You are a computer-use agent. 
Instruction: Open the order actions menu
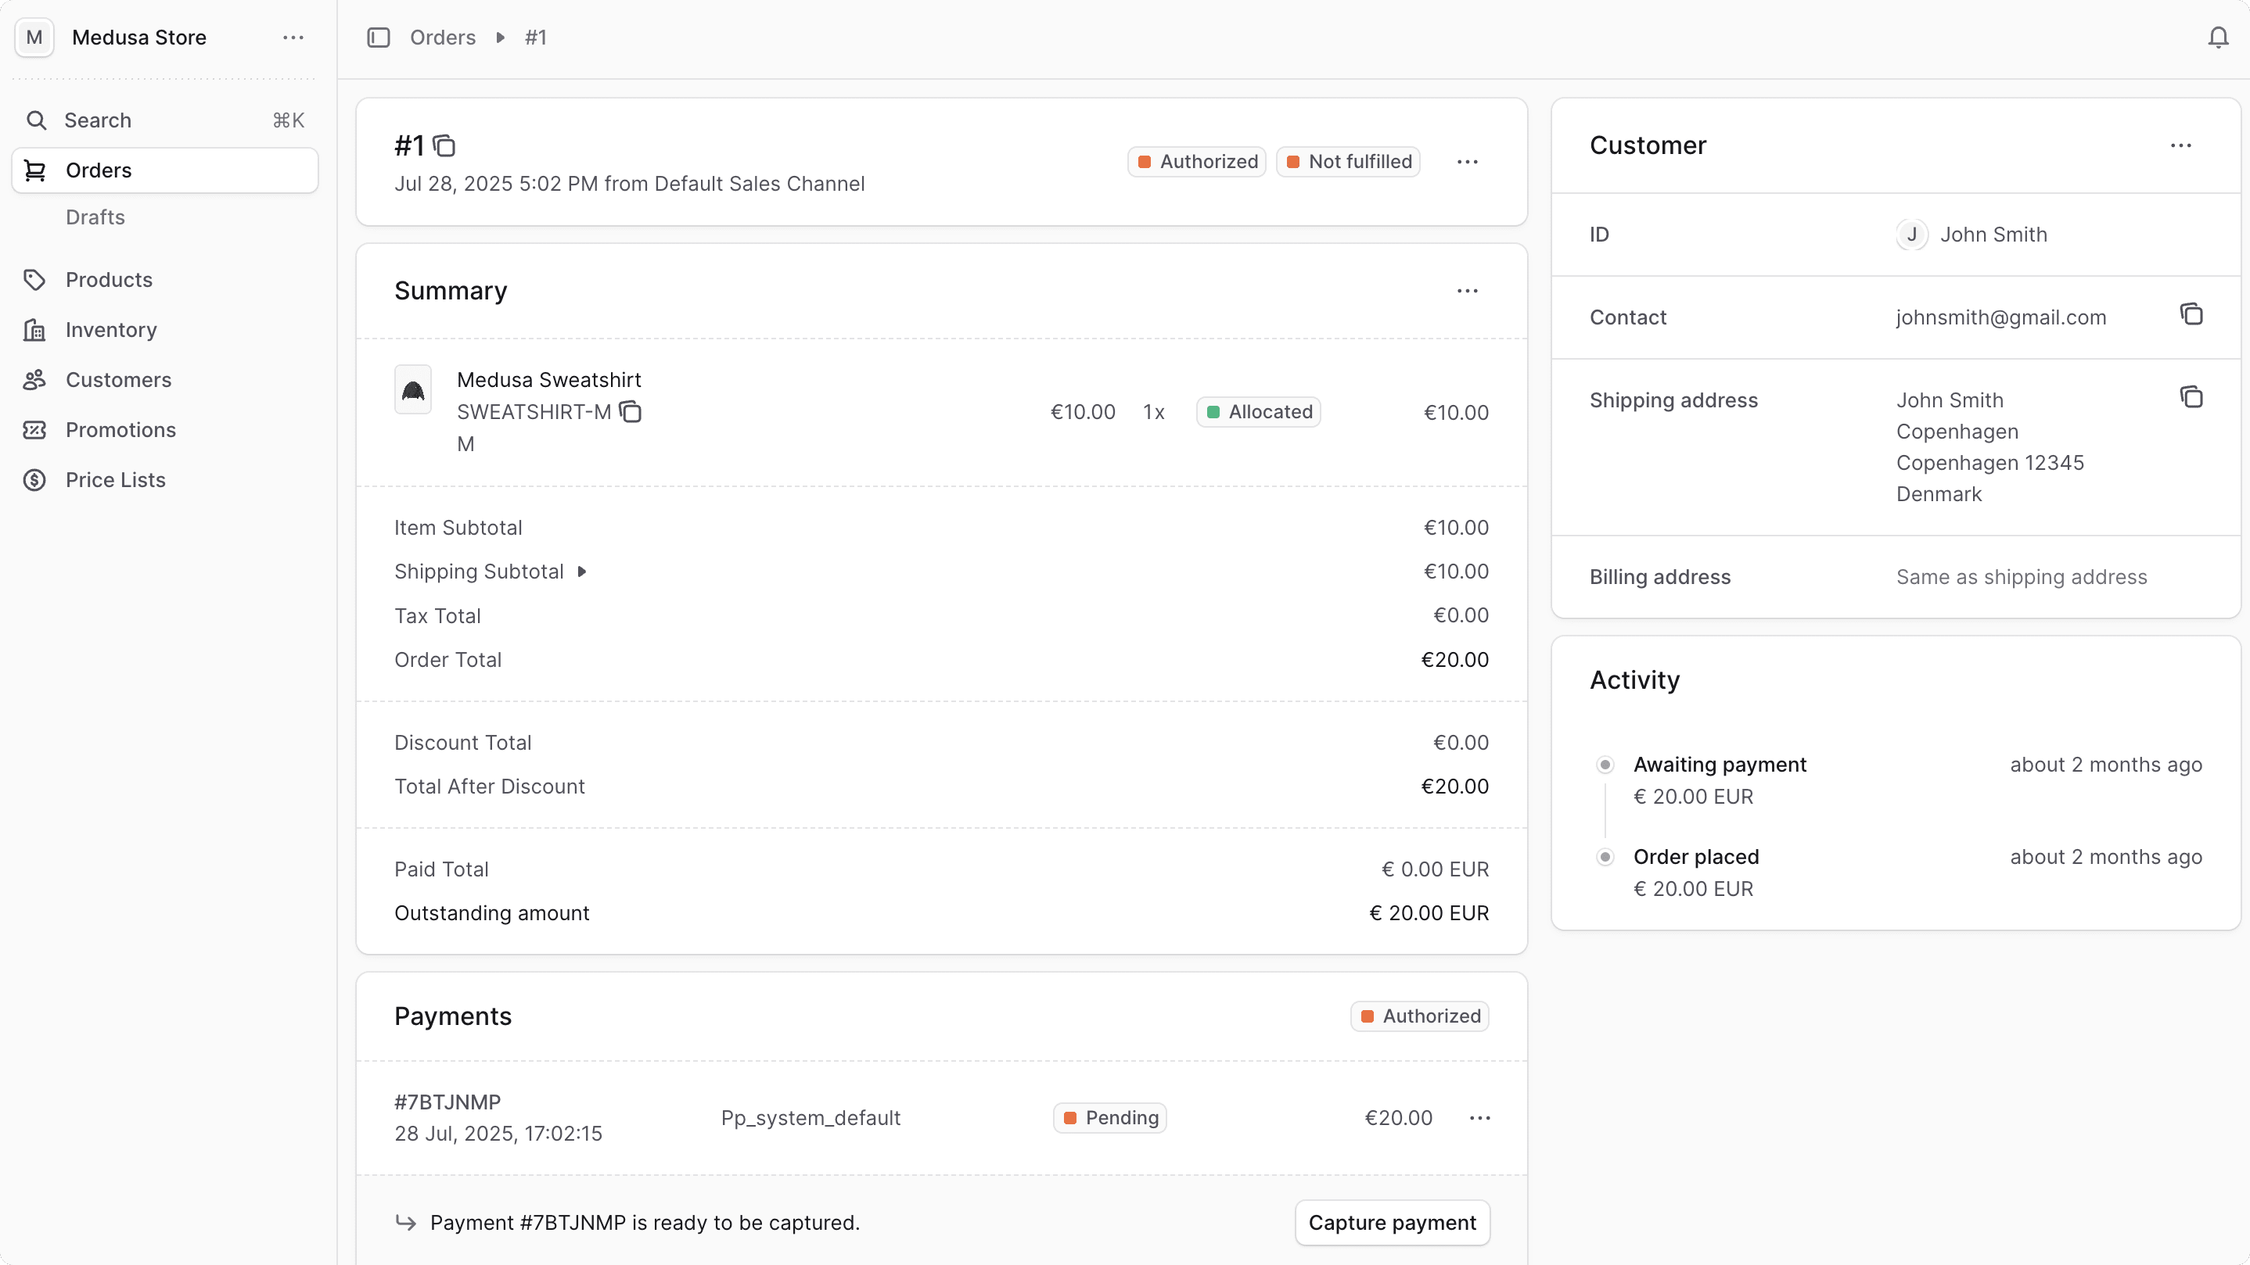pyautogui.click(x=1468, y=162)
